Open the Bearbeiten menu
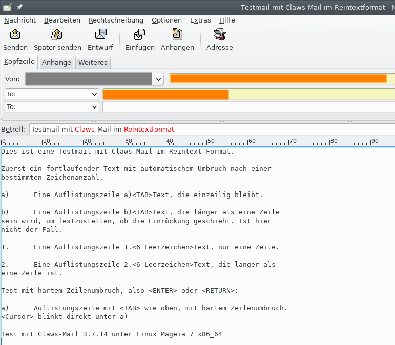 coord(62,20)
